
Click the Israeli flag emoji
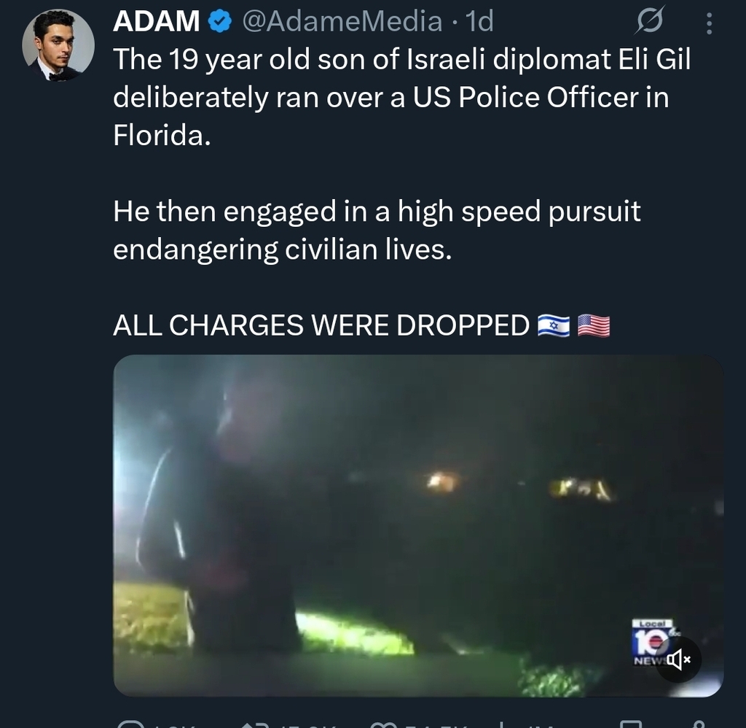coord(553,326)
